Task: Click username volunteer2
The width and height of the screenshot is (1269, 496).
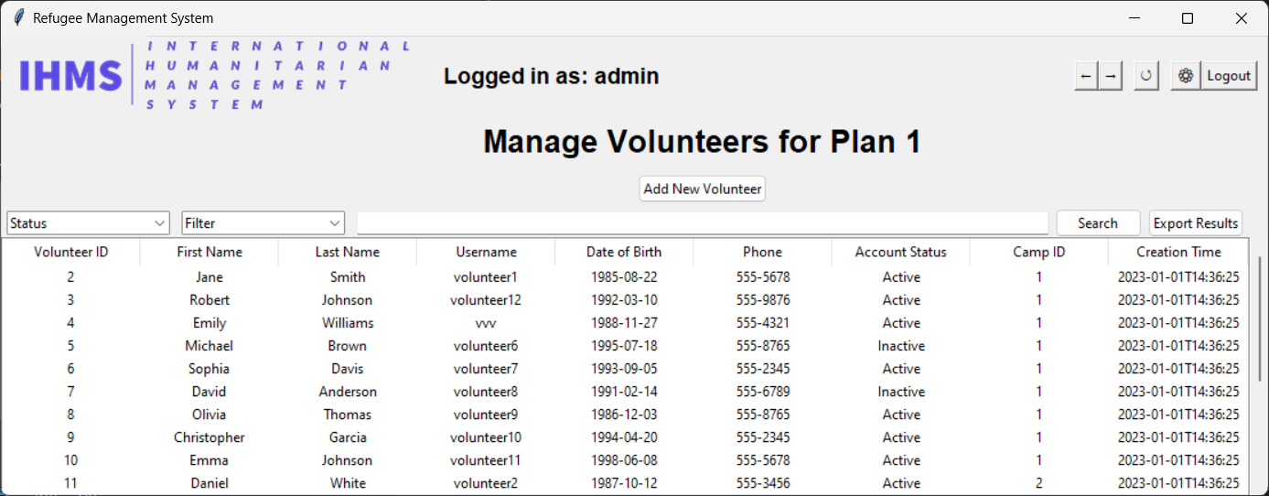Action: [486, 483]
